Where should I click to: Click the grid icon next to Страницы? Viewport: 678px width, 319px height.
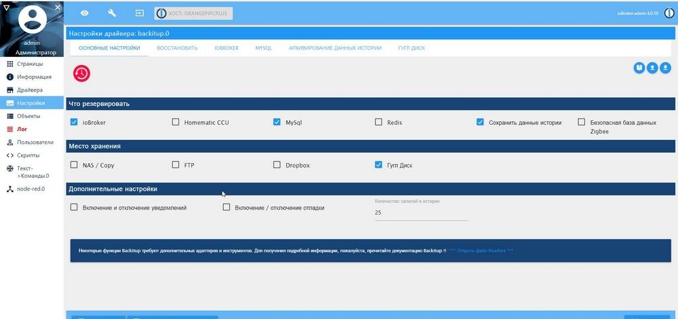(x=10, y=64)
